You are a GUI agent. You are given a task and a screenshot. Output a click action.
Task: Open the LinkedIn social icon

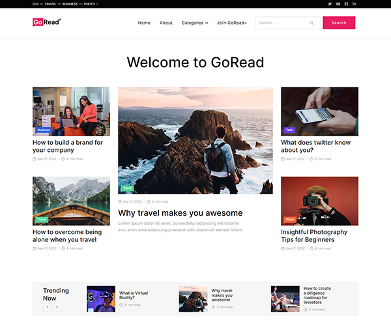tap(354, 4)
